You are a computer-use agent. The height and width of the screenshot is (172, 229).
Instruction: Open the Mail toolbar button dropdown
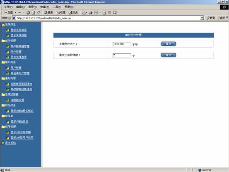(x=86, y=13)
